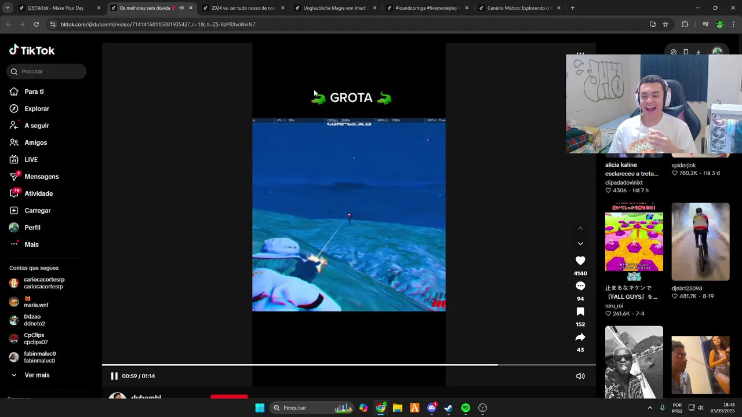The image size is (742, 417).
Task: Bookmark this page with the star icon
Action: point(665,24)
